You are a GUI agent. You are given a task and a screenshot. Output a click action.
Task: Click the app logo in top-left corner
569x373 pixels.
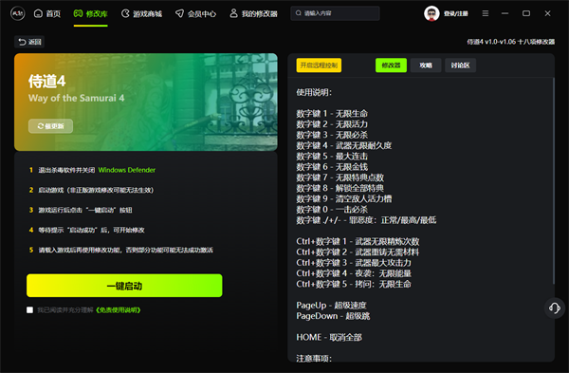click(17, 14)
